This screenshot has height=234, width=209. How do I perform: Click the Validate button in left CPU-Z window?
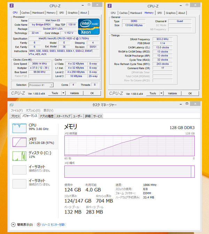(75, 93)
